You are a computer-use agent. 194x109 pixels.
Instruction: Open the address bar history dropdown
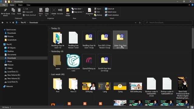point(135,23)
